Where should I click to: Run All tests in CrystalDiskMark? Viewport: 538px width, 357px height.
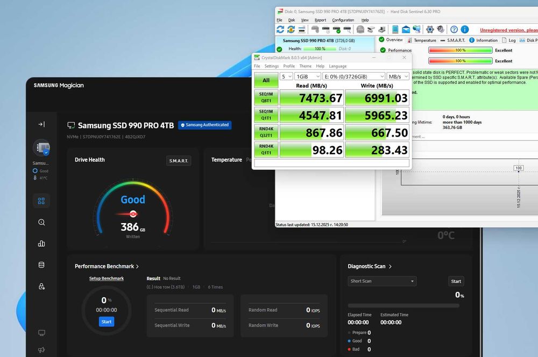pos(266,80)
